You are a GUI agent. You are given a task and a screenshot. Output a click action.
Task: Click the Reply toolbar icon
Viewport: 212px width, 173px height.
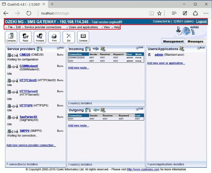pos(26,37)
